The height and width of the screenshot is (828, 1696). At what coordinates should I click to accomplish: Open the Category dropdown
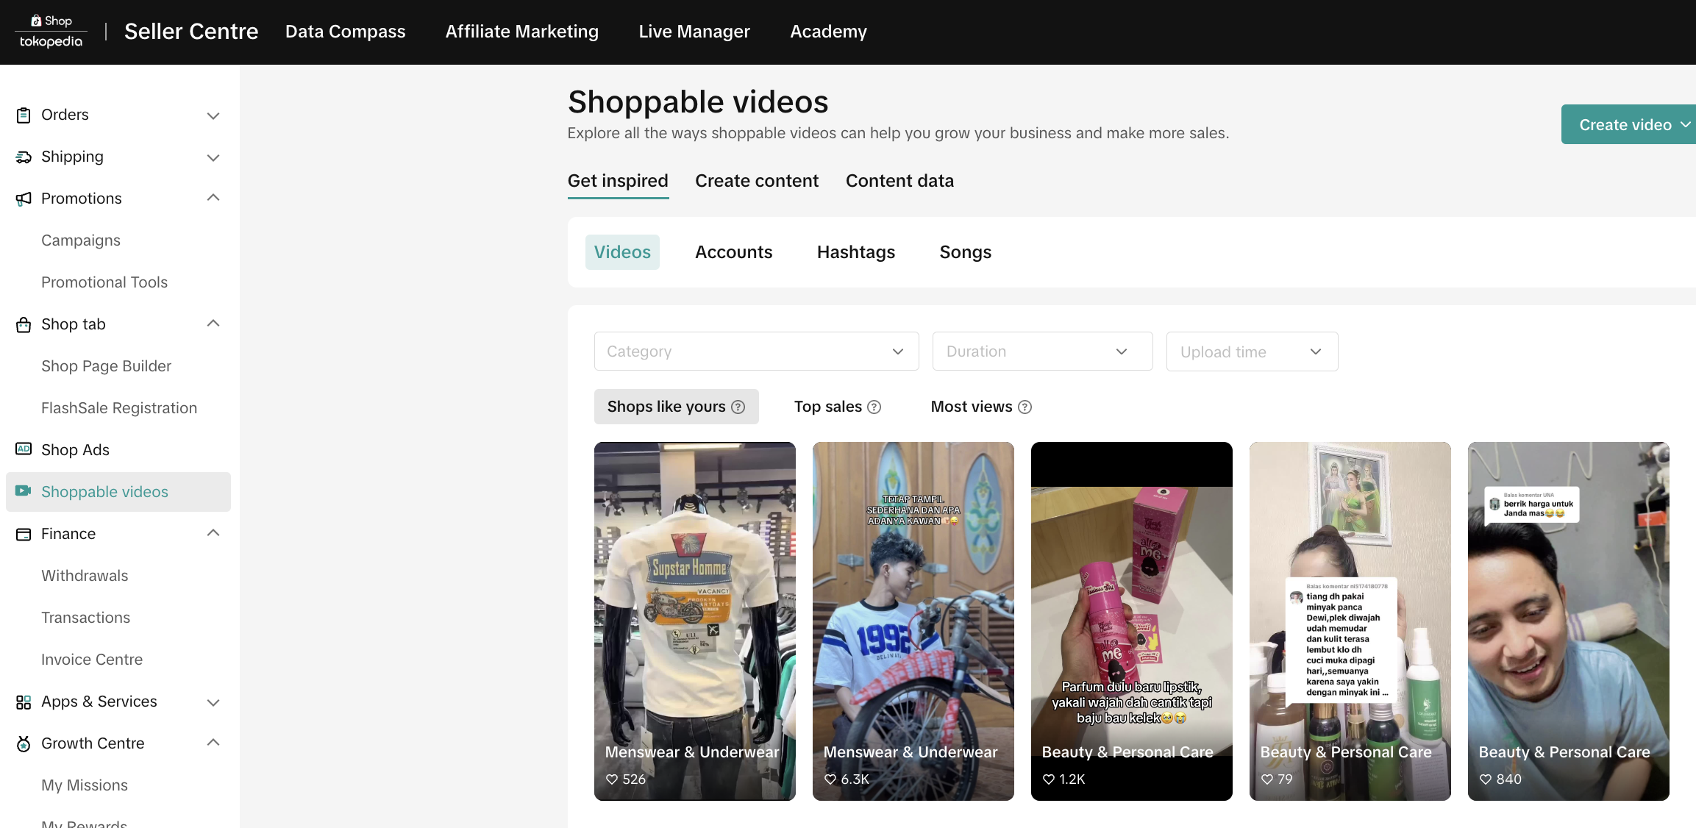tap(756, 351)
